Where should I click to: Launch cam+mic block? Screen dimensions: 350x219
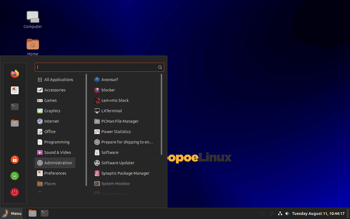[x=124, y=100]
